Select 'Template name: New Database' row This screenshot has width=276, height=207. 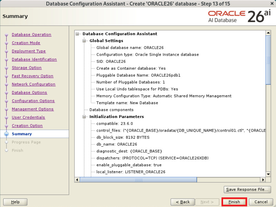[127, 103]
